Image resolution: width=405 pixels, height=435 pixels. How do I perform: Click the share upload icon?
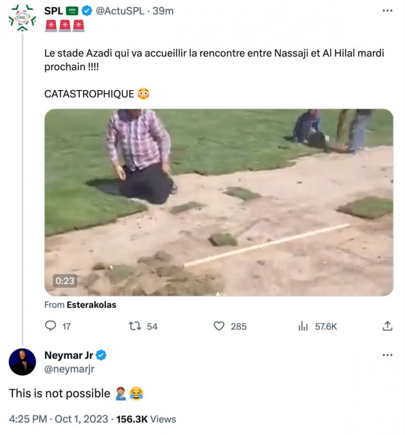pyautogui.click(x=388, y=326)
